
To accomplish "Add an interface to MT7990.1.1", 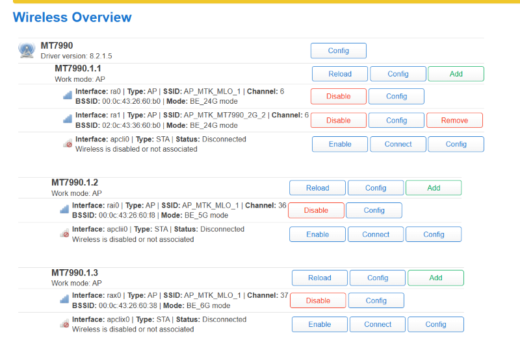I will (456, 74).
